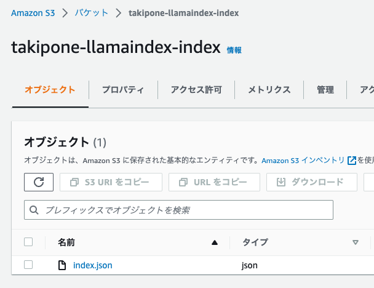Click the magnifier icon in search box
The height and width of the screenshot is (288, 374).
pyautogui.click(x=34, y=210)
